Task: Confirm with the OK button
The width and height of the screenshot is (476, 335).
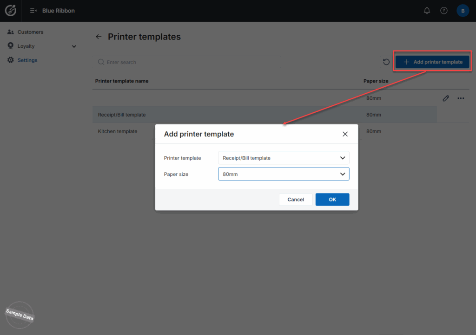Action: tap(332, 200)
